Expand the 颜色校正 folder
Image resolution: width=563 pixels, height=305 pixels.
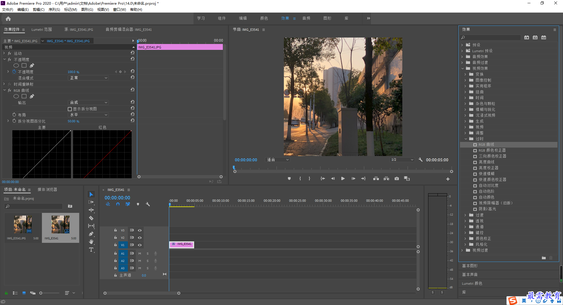[465, 238]
